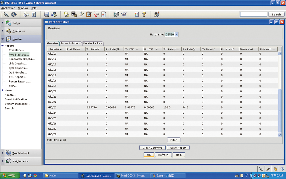The height and width of the screenshot is (179, 286).
Task: Click the Connect plug icon in toolbar
Action: pos(6,14)
